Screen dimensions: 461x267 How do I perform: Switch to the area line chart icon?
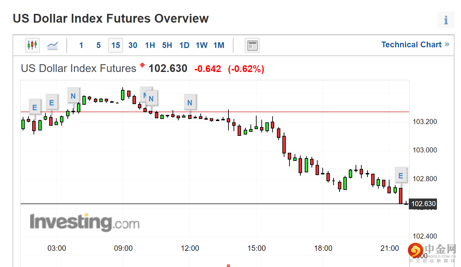click(x=53, y=45)
